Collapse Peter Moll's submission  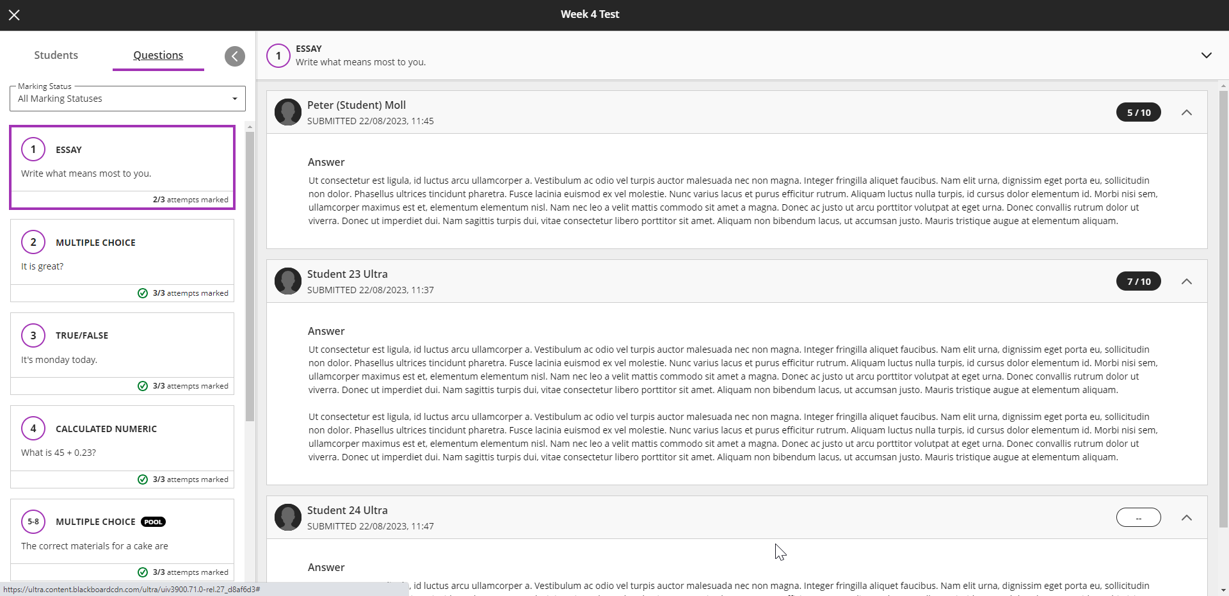pyautogui.click(x=1186, y=113)
